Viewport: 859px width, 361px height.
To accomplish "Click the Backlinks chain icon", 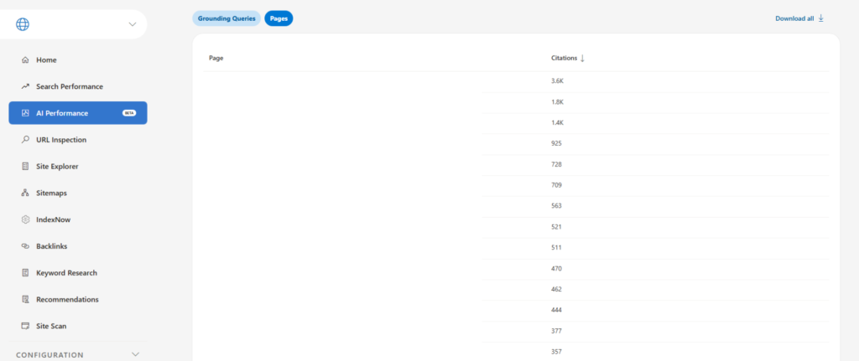I will point(25,246).
